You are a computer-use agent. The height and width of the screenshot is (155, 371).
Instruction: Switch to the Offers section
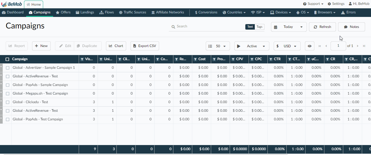click(63, 12)
